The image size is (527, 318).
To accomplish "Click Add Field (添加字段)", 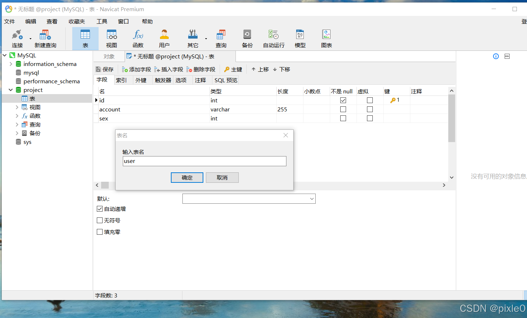I will (x=137, y=69).
